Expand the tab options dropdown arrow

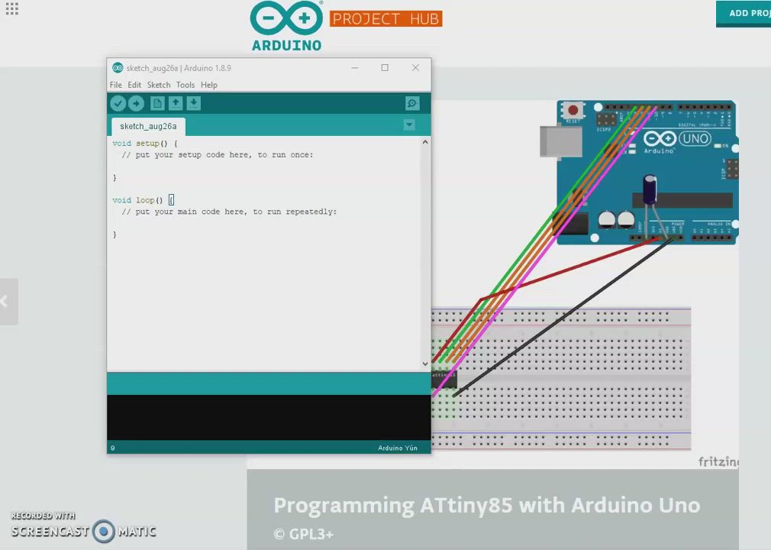(409, 125)
